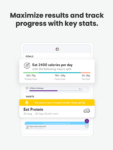This screenshot has height=150, width=113.
Task: Open the Digital detox before bed habit
Action: point(56,127)
